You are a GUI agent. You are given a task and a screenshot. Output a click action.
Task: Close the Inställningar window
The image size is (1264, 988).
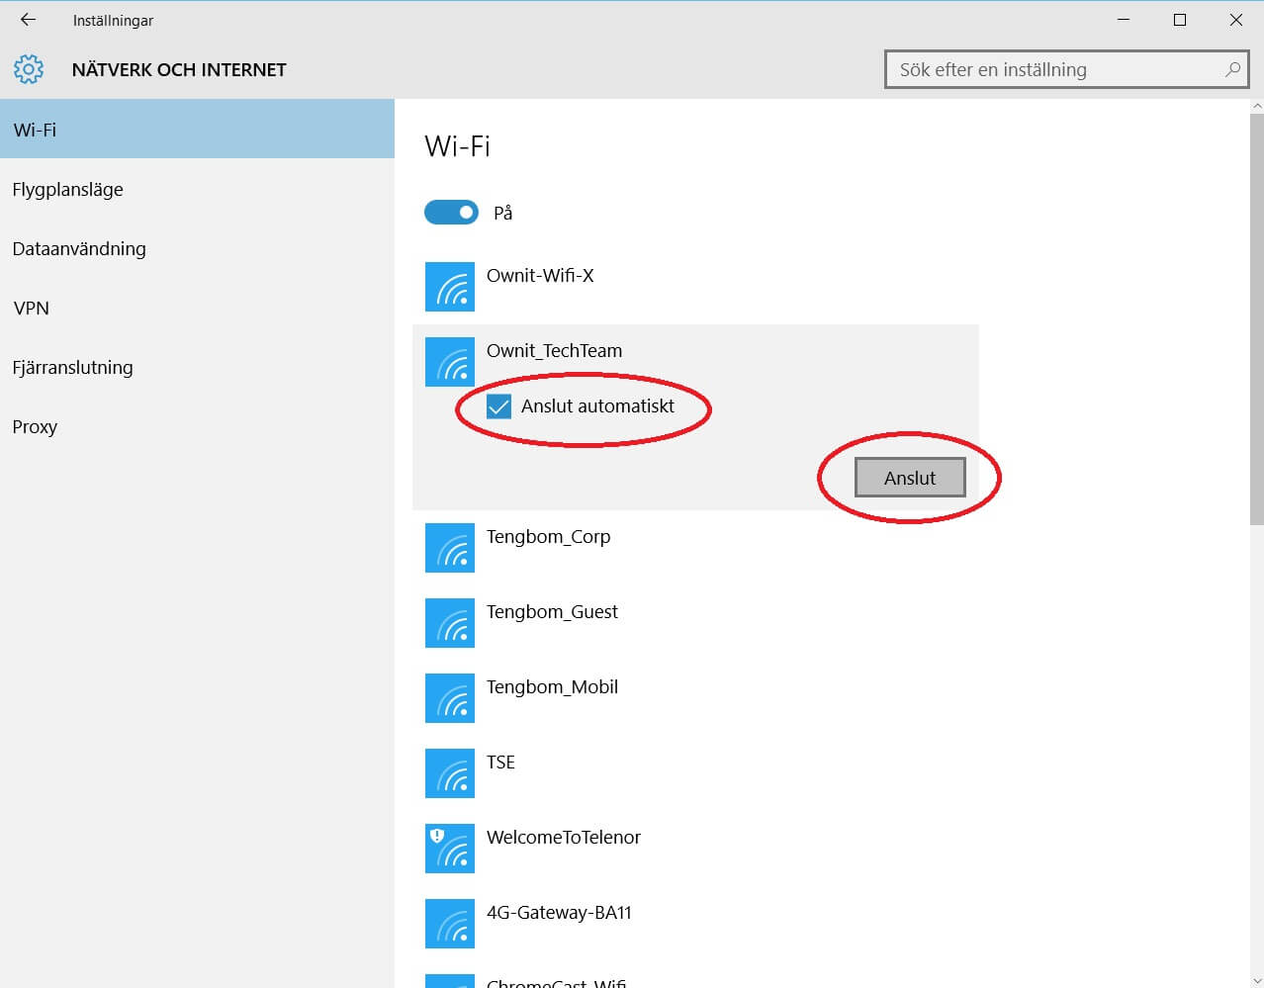(x=1235, y=20)
